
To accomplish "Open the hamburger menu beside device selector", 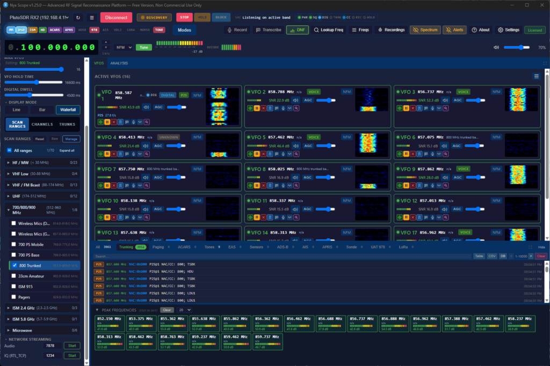I will [92, 18].
